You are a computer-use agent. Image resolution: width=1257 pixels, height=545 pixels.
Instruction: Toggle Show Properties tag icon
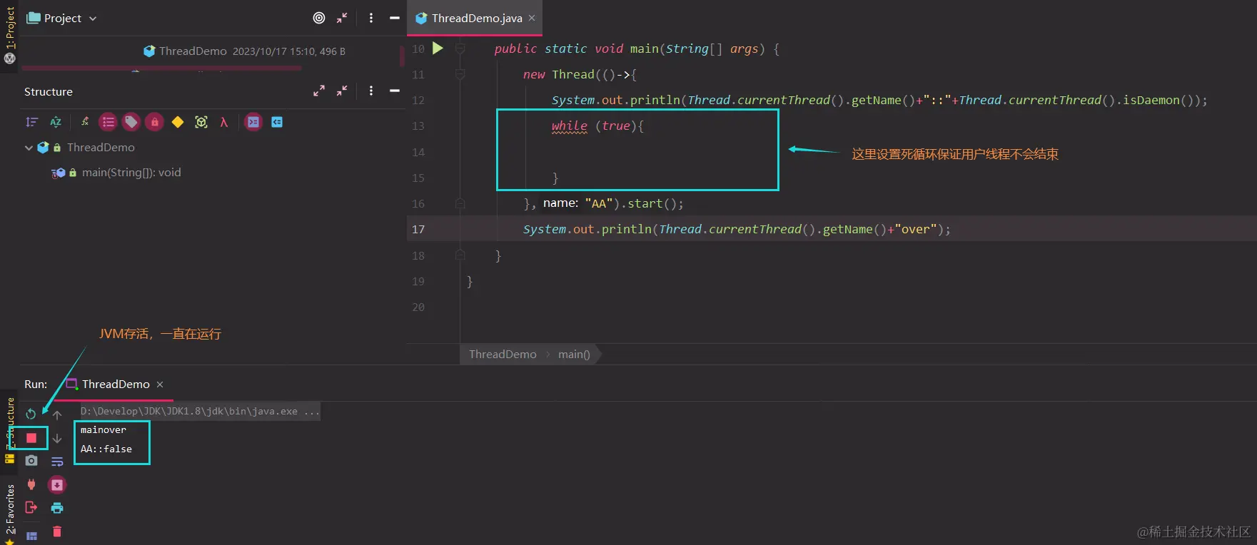(x=131, y=122)
